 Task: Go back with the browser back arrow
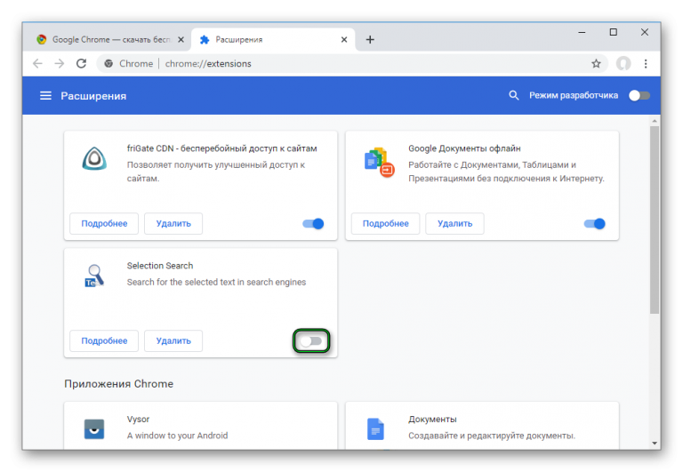pos(38,64)
